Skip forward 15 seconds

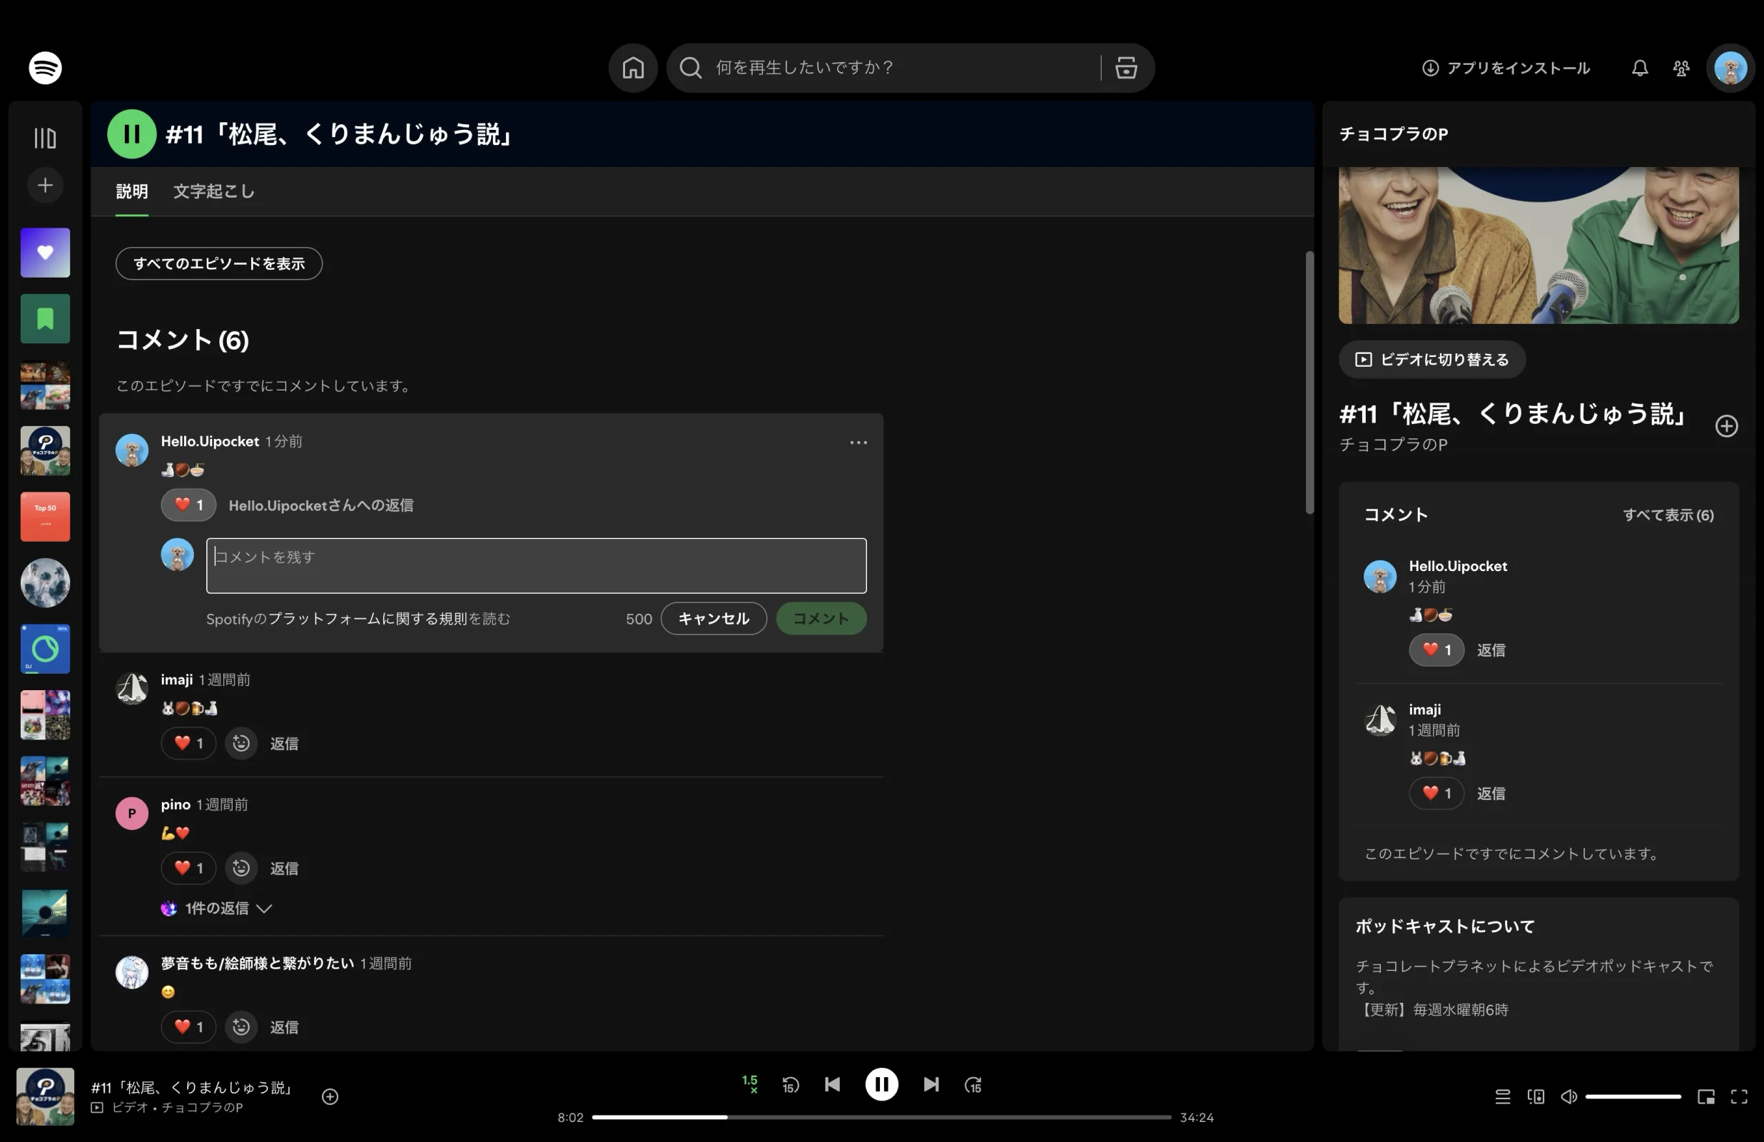(x=973, y=1085)
